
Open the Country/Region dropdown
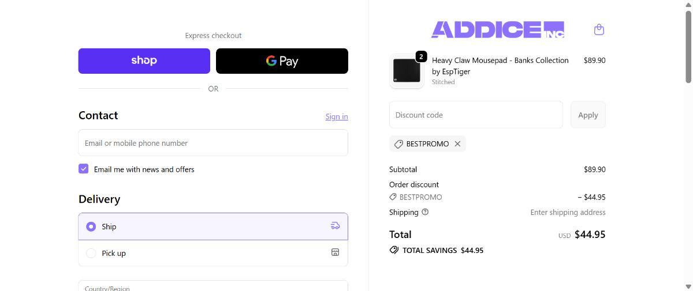click(213, 286)
